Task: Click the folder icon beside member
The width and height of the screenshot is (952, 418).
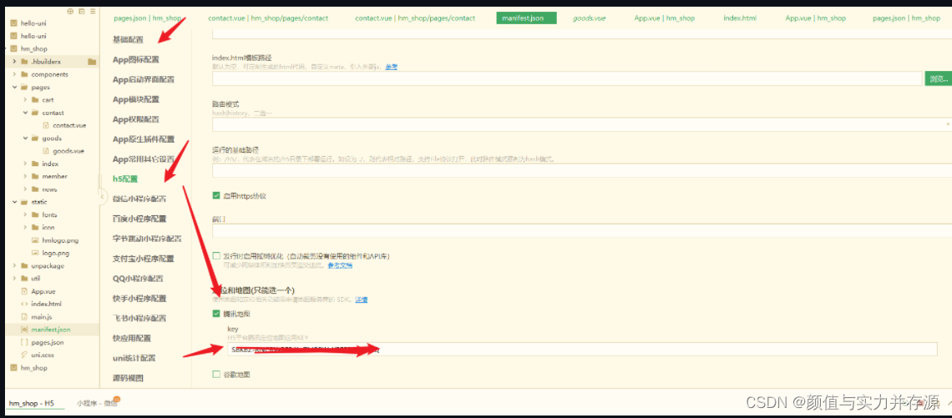Action: point(34,177)
